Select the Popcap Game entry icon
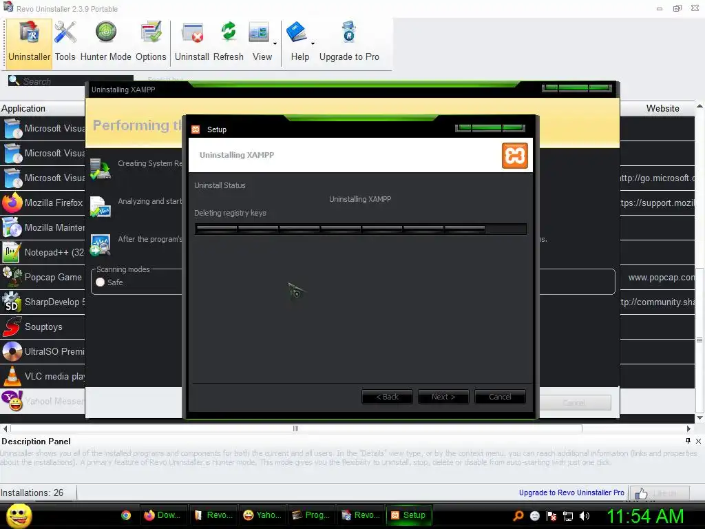Image resolution: width=705 pixels, height=529 pixels. pos(12,277)
